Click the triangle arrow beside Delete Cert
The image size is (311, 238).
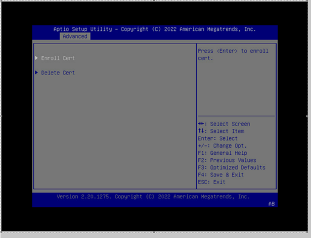coord(36,72)
